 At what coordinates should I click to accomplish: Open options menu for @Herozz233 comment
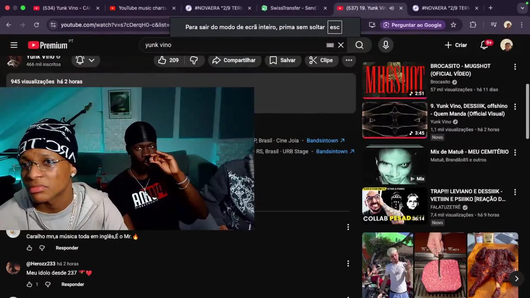(x=348, y=264)
